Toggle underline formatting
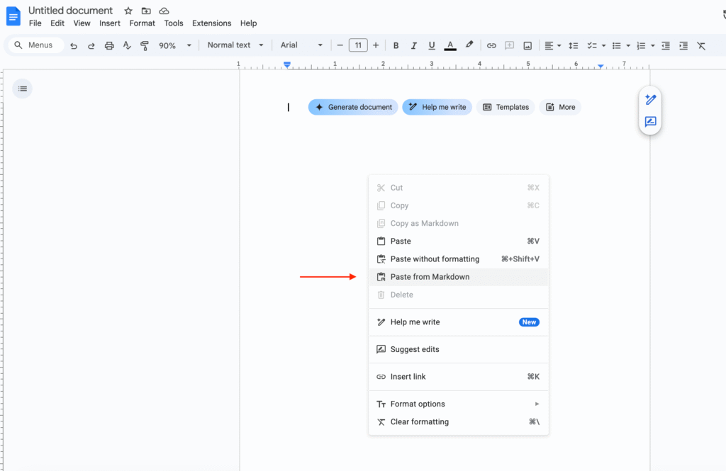 431,45
